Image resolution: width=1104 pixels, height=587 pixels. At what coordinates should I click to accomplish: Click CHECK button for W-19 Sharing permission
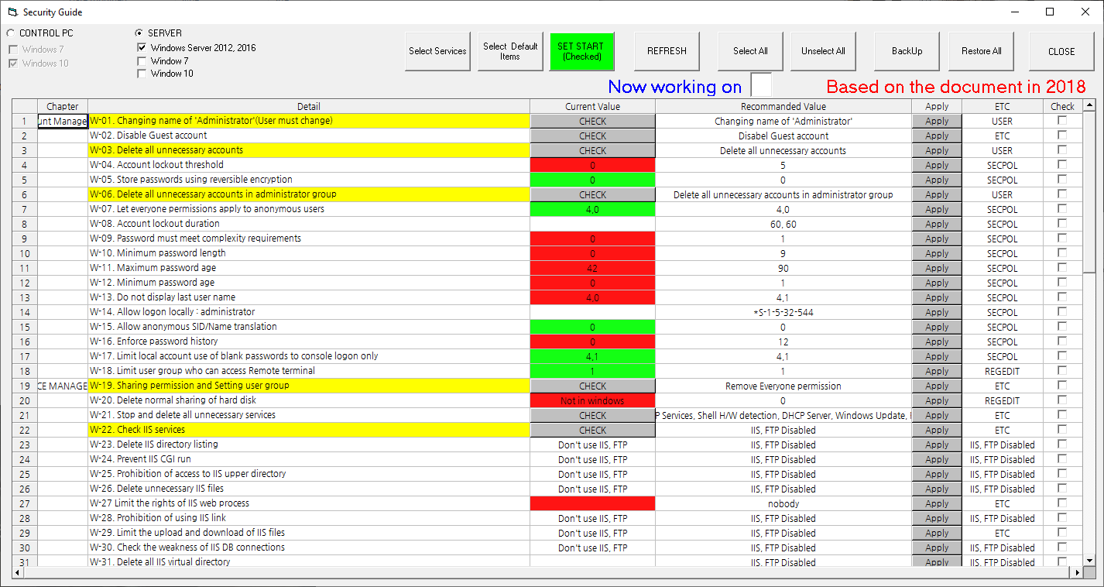coord(592,386)
